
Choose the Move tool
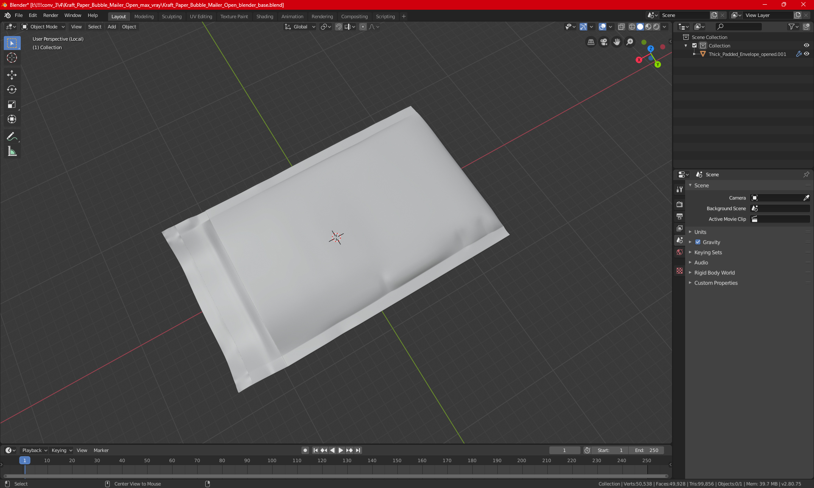(x=12, y=75)
